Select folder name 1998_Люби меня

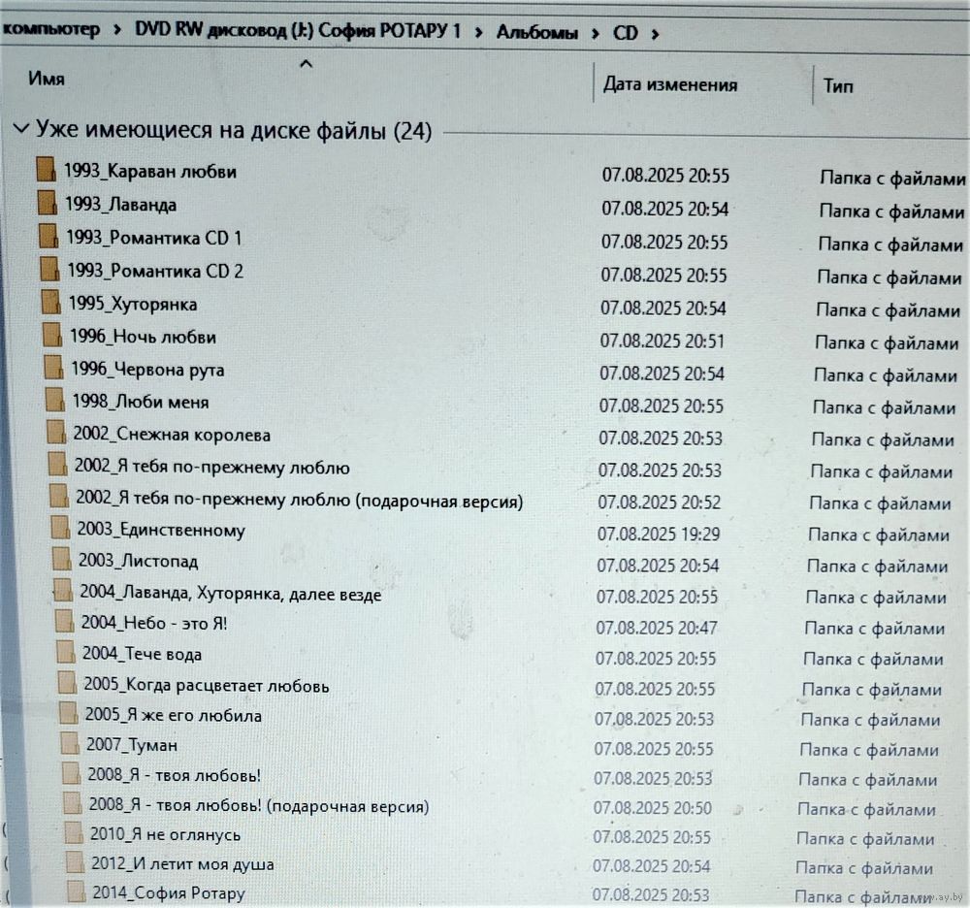click(141, 402)
